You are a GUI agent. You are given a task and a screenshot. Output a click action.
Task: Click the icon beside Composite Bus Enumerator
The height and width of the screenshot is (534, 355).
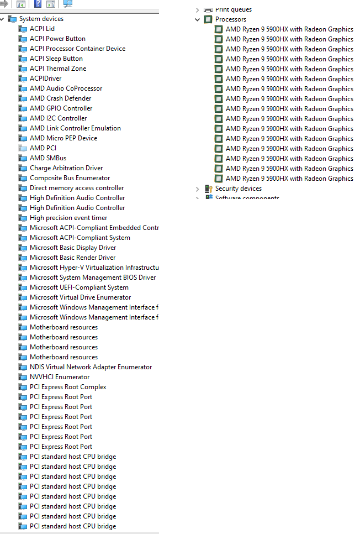coord(23,178)
